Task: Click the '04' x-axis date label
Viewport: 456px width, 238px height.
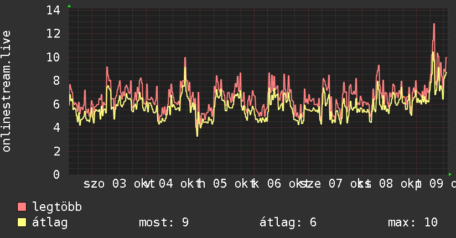Action: (166, 184)
